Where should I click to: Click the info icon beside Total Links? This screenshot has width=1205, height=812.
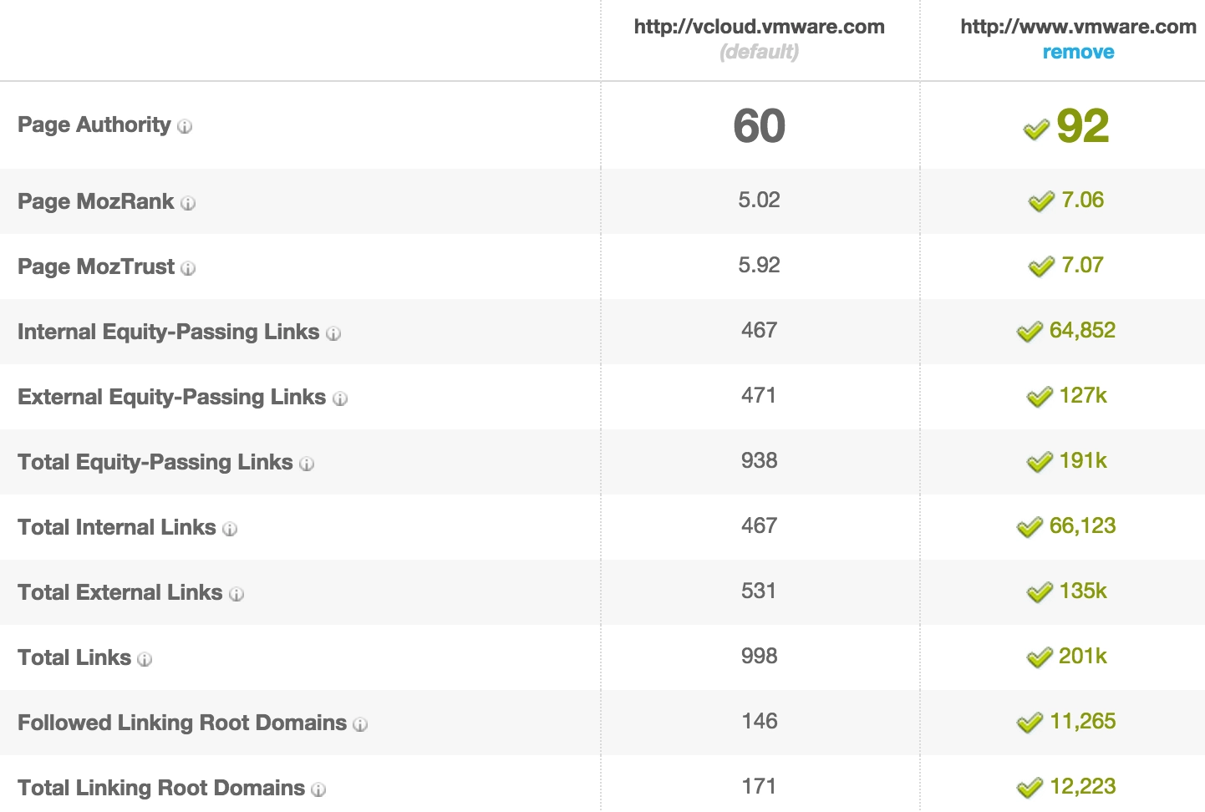point(145,659)
